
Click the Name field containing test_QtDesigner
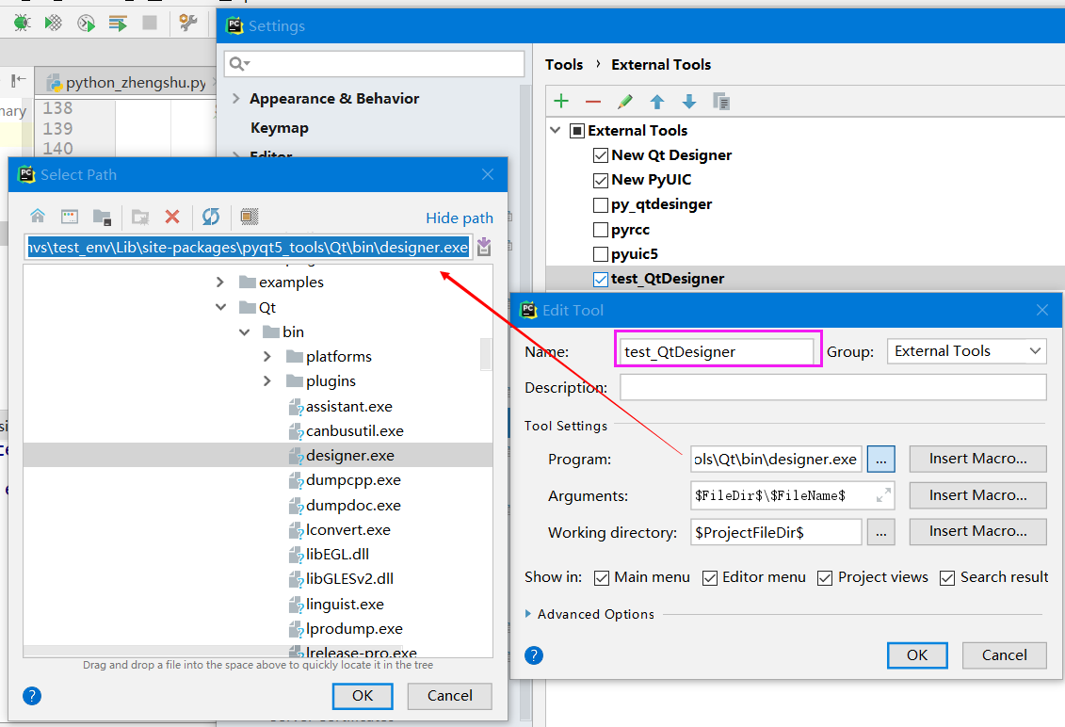[718, 351]
